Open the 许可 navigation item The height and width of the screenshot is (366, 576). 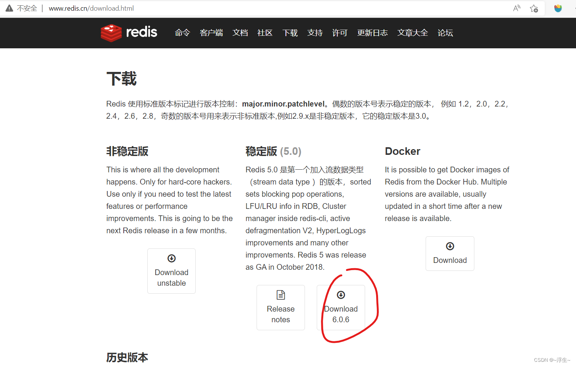pos(340,33)
